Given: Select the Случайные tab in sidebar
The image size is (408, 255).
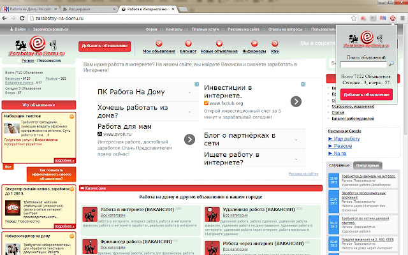Looking at the screenshot, I should tap(339, 166).
